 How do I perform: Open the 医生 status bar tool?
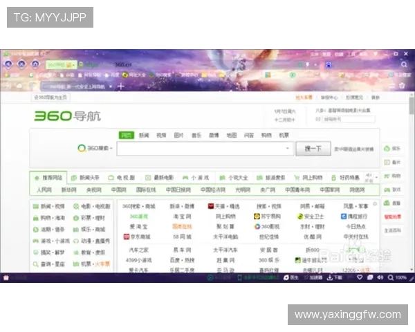coord(291,277)
